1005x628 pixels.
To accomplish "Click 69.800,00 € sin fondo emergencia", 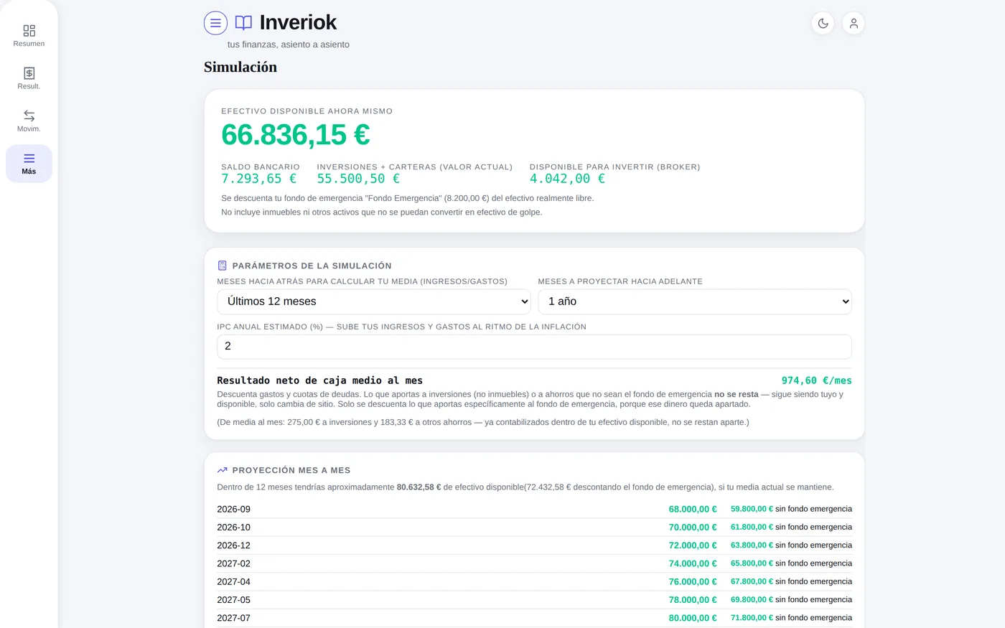I will (x=791, y=599).
